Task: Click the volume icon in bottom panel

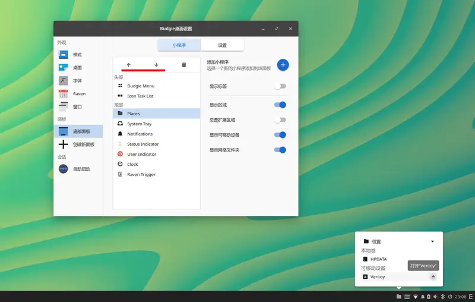Action: pos(435,297)
